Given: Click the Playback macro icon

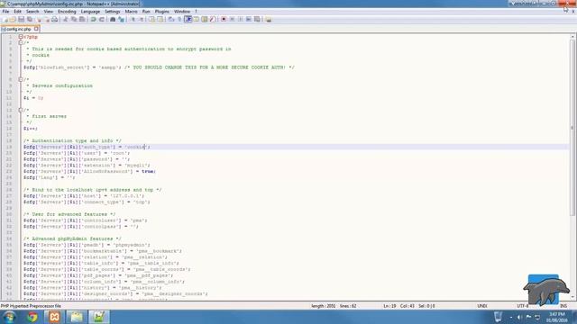Looking at the screenshot, I should point(241,19).
